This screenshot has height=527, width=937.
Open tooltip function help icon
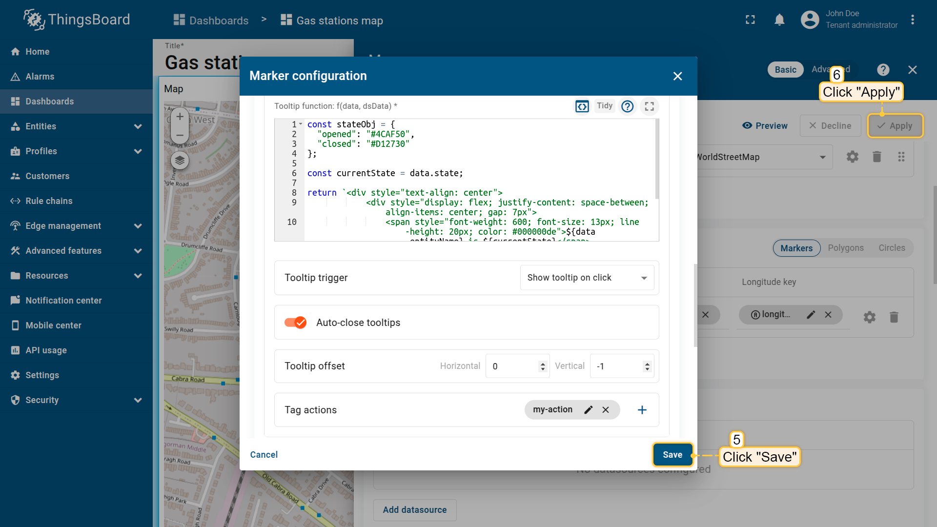(x=628, y=106)
